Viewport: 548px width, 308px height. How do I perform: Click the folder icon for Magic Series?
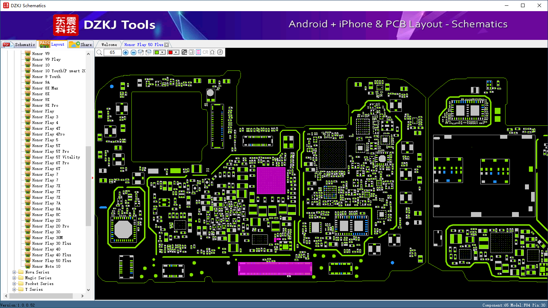tap(21, 278)
